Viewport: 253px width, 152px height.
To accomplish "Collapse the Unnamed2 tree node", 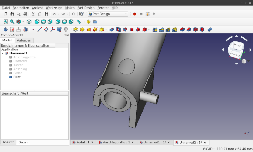I will click(x=3, y=53).
